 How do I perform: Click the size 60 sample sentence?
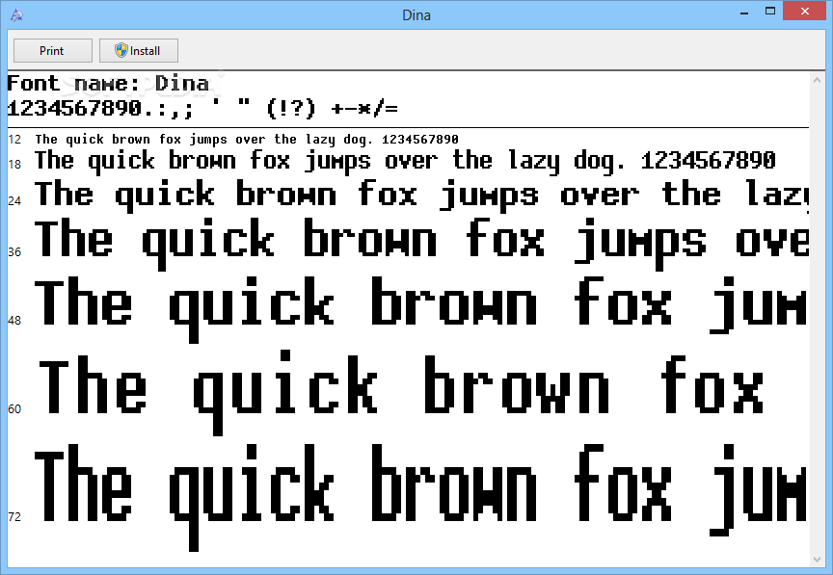pos(401,392)
